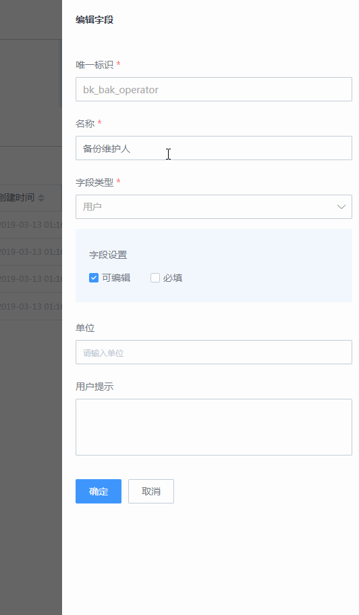359x615 pixels.
Task: Click the 字段类型 dropdown chevron arrow
Action: [341, 207]
